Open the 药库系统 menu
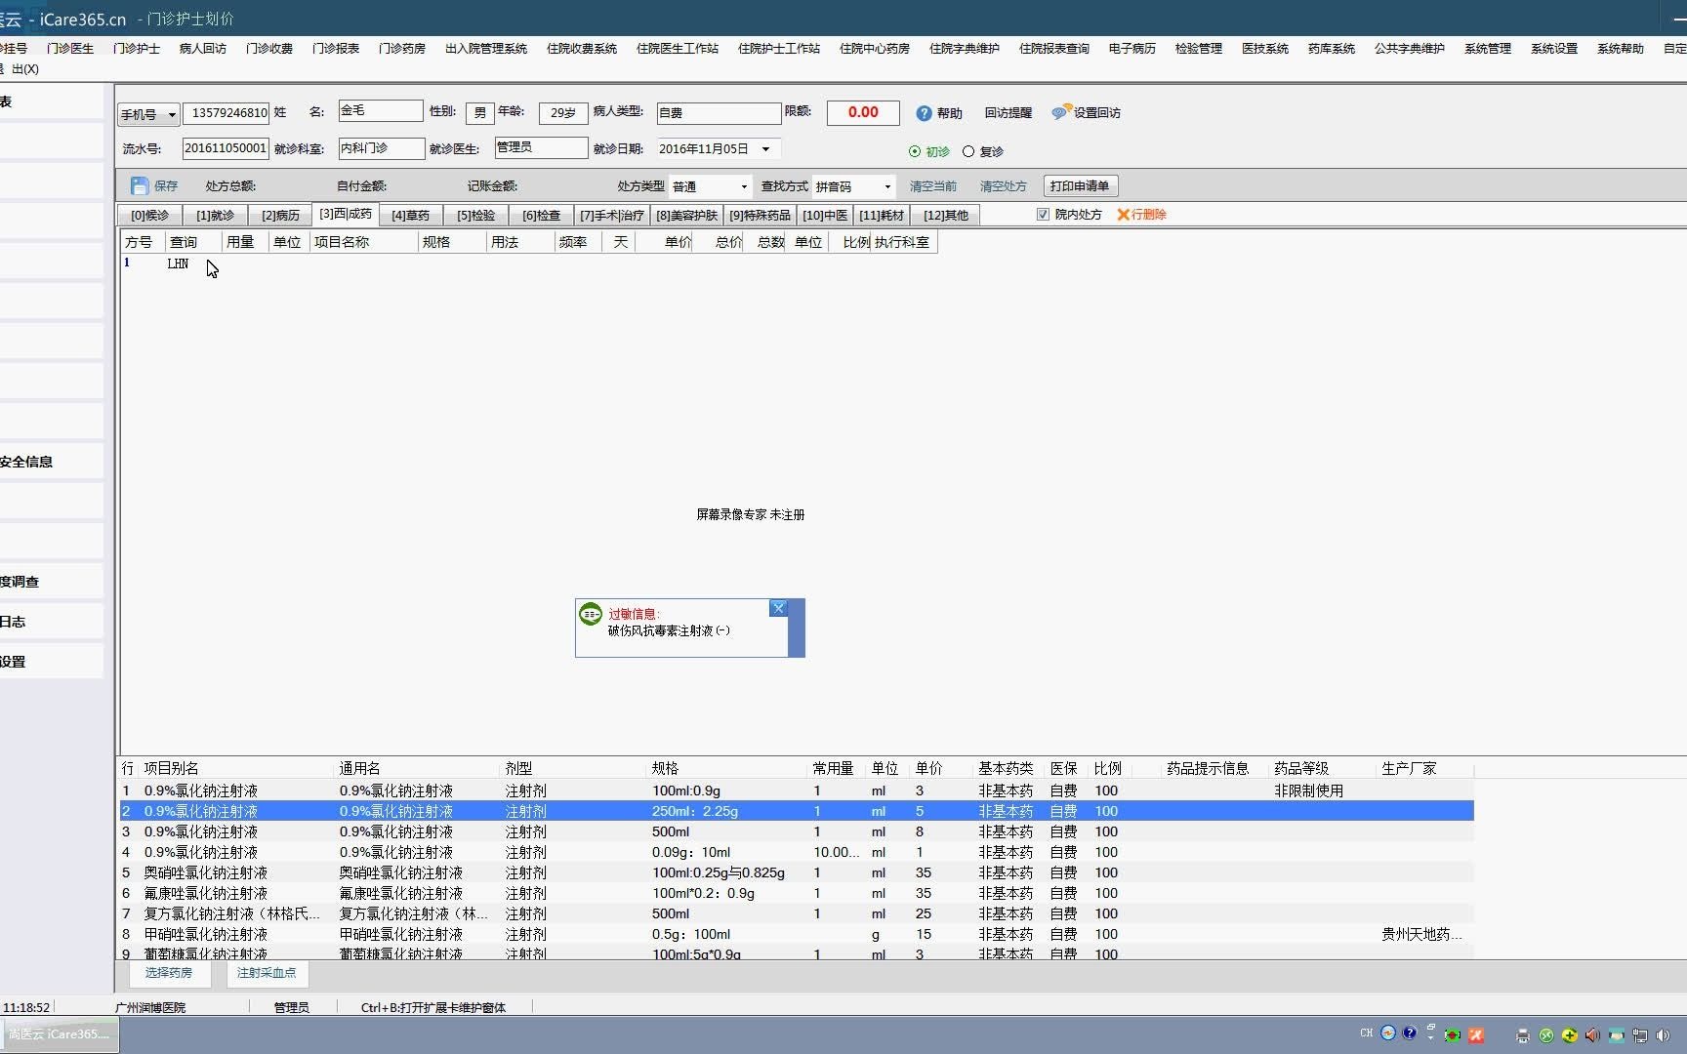 pos(1332,49)
